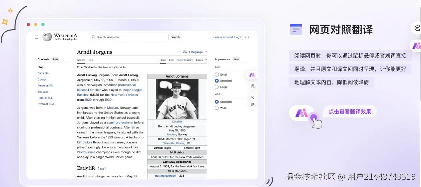Open the professional baseball catcher link
The width and height of the screenshot is (421, 187).
(106, 87)
